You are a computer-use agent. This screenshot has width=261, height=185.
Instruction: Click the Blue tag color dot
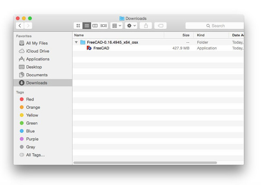pos(22,131)
